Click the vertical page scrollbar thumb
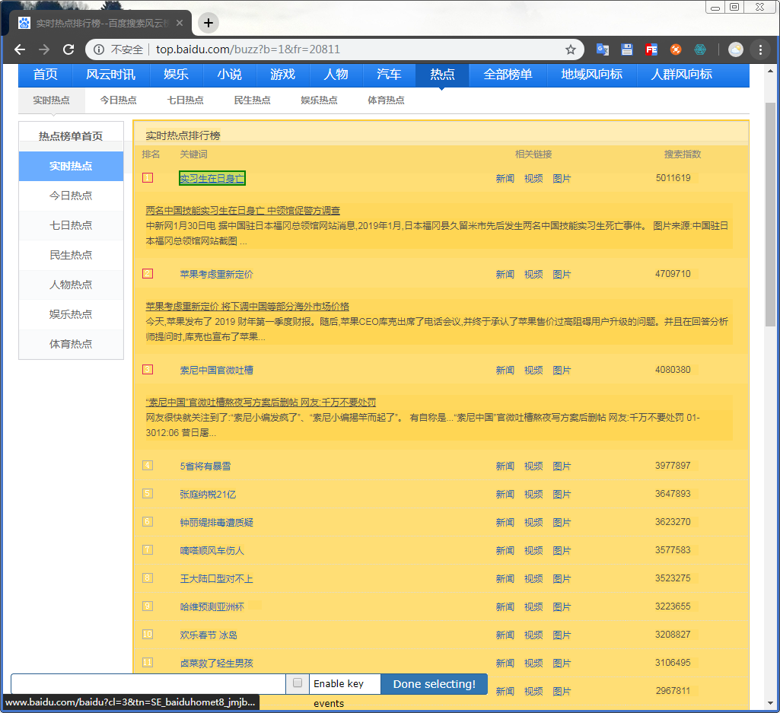Image resolution: width=780 pixels, height=713 pixels. click(770, 214)
